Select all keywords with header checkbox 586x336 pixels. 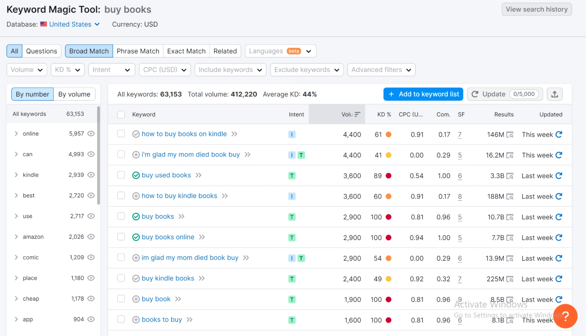[x=121, y=115]
